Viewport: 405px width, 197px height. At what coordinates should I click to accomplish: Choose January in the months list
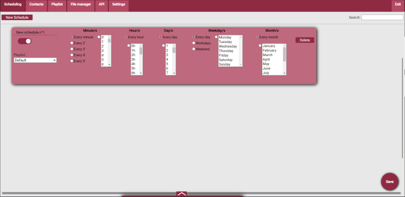pyautogui.click(x=272, y=46)
